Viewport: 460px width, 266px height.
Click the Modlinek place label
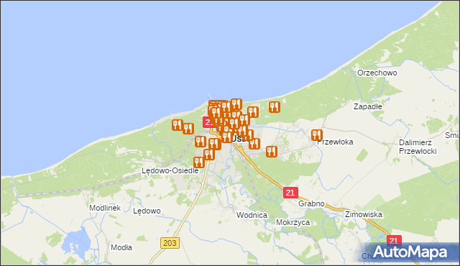105,208
